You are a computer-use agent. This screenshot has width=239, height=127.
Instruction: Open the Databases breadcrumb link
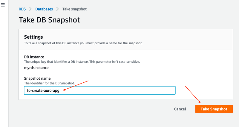44,9
